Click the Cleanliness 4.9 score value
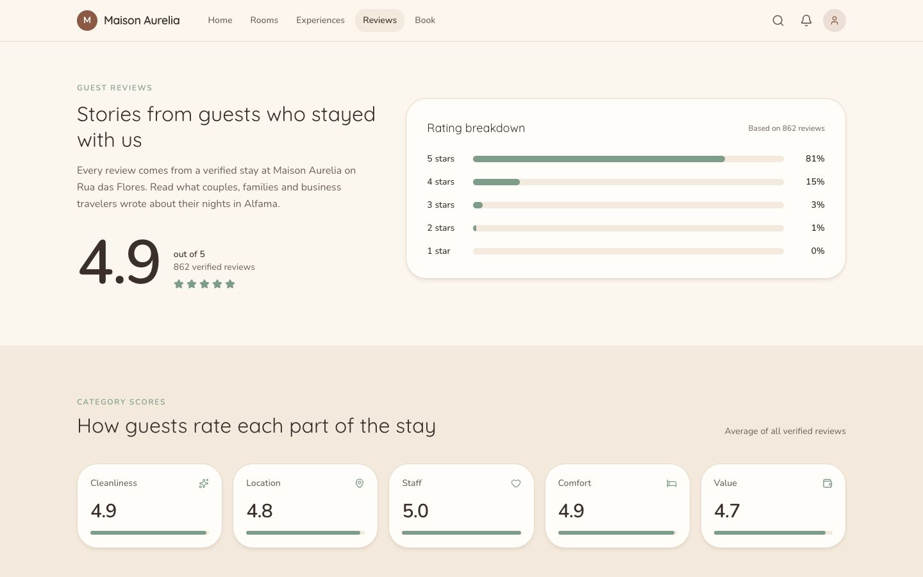The height and width of the screenshot is (577, 923). click(x=104, y=511)
